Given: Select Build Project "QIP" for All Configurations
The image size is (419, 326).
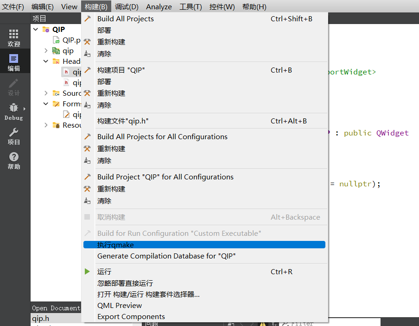Looking at the screenshot, I should [x=204, y=177].
